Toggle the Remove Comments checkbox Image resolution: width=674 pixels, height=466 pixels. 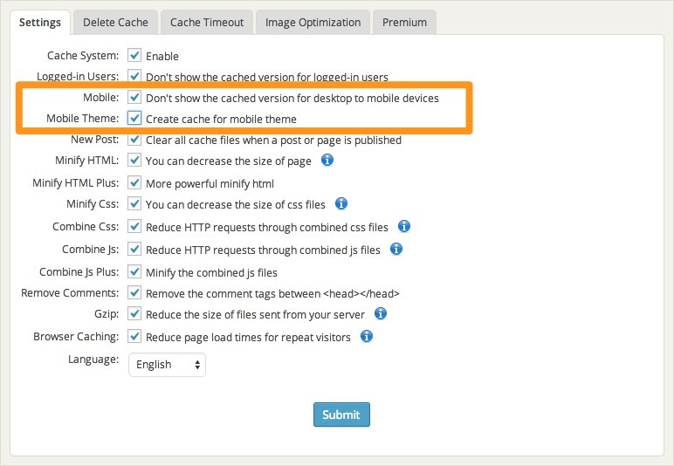click(134, 293)
